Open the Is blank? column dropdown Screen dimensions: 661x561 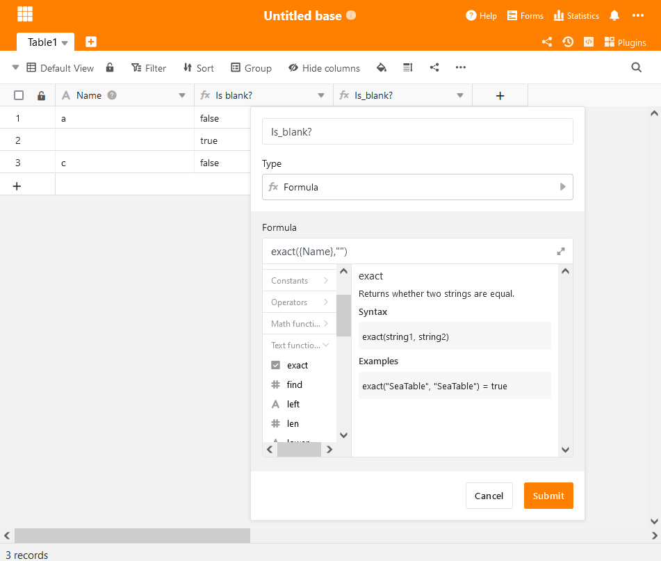(x=320, y=95)
